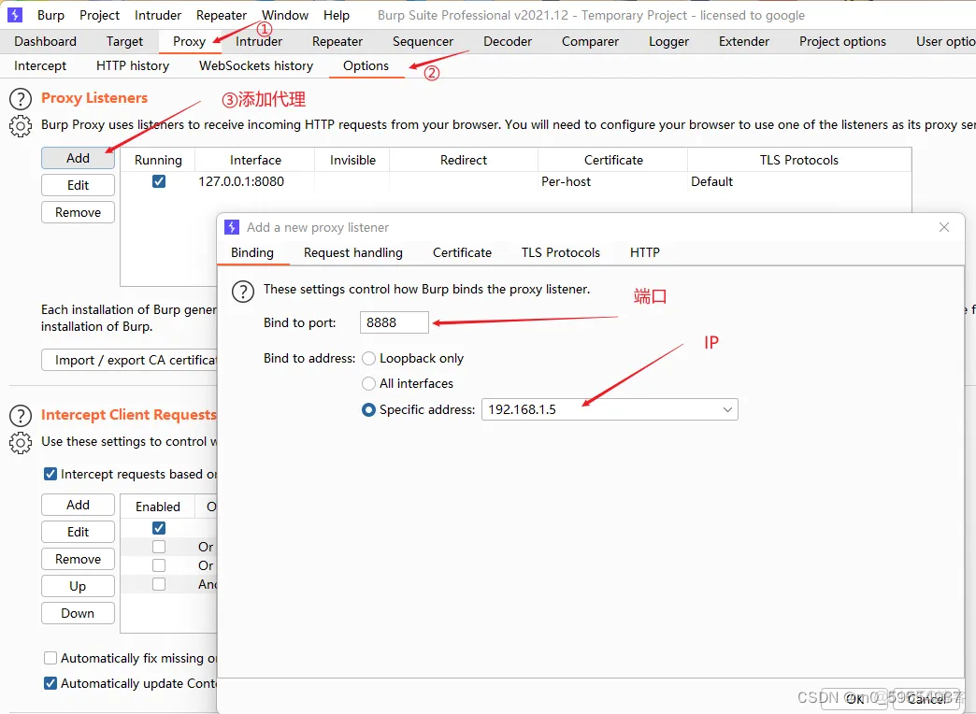Click the Burp Suite logo in the title bar

tap(15, 15)
